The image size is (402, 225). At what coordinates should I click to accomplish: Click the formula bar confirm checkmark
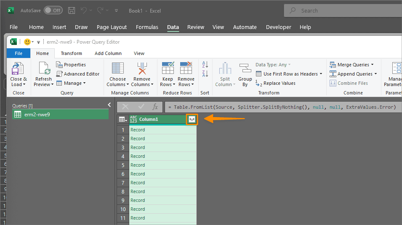point(141,107)
